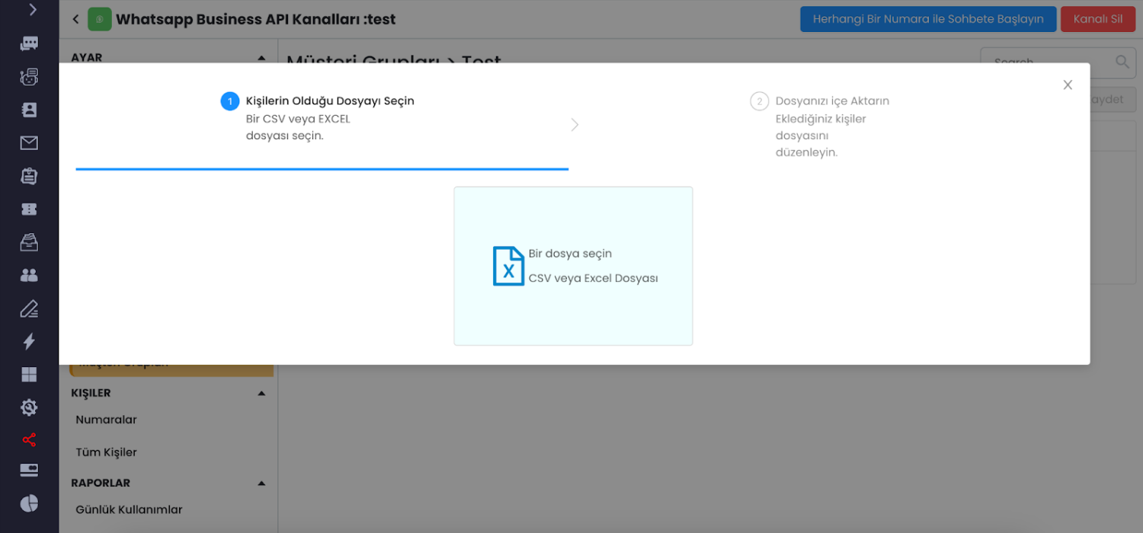Open Günlük Kullanımlar in the reports menu
Screen dimensions: 1143x533
129,509
